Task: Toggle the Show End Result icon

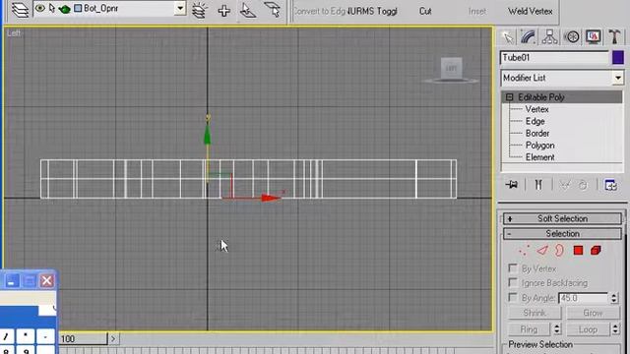Action: pos(538,185)
